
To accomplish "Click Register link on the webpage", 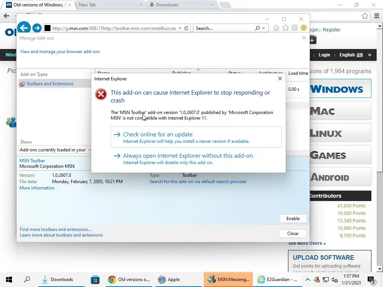I will (331, 30).
